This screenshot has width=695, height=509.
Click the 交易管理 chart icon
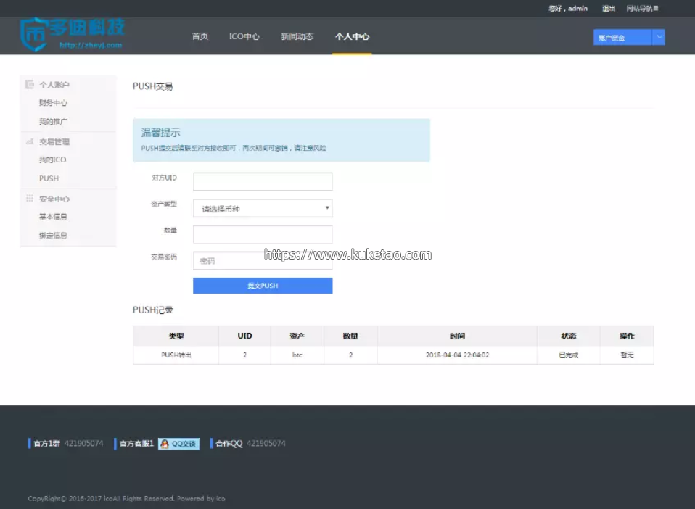coord(30,142)
